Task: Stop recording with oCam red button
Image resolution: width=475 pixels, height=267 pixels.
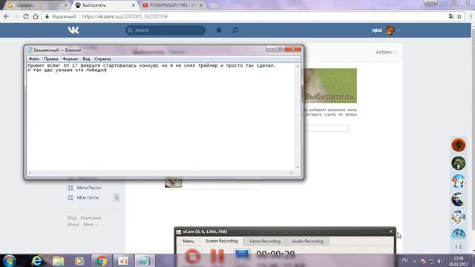Action: [192, 255]
